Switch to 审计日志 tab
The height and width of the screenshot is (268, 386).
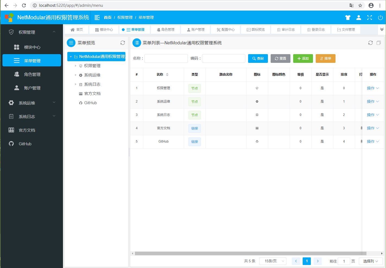286,29
